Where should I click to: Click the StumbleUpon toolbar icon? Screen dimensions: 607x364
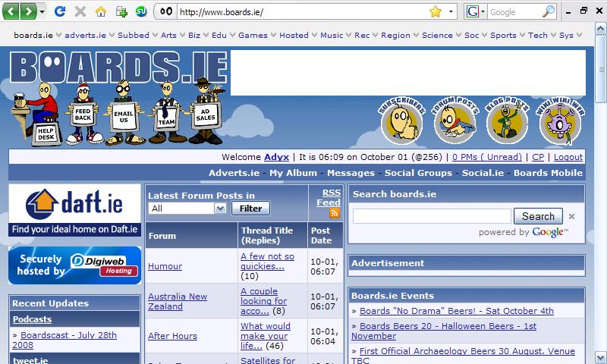141,11
